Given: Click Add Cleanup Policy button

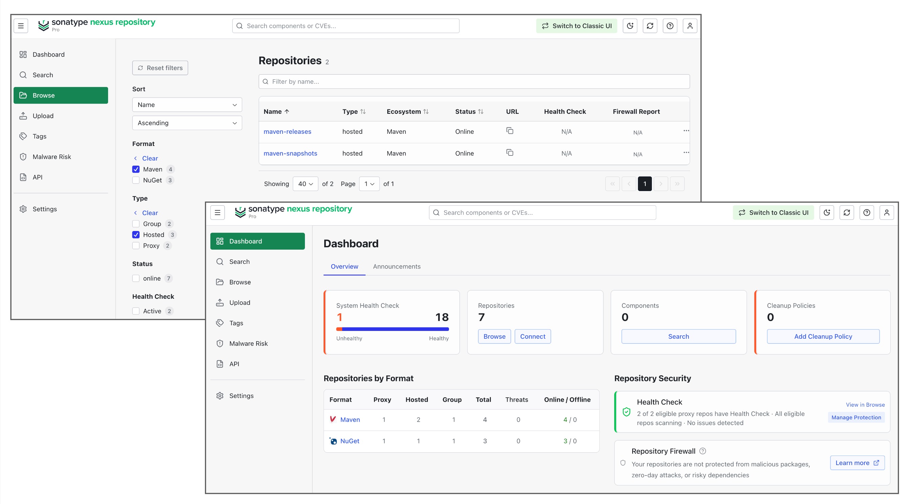Looking at the screenshot, I should pyautogui.click(x=823, y=336).
